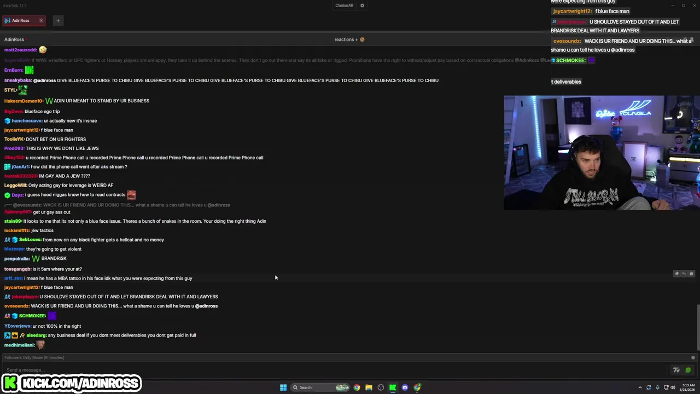
Task: Click the ToolieYK username
Action: (14, 140)
